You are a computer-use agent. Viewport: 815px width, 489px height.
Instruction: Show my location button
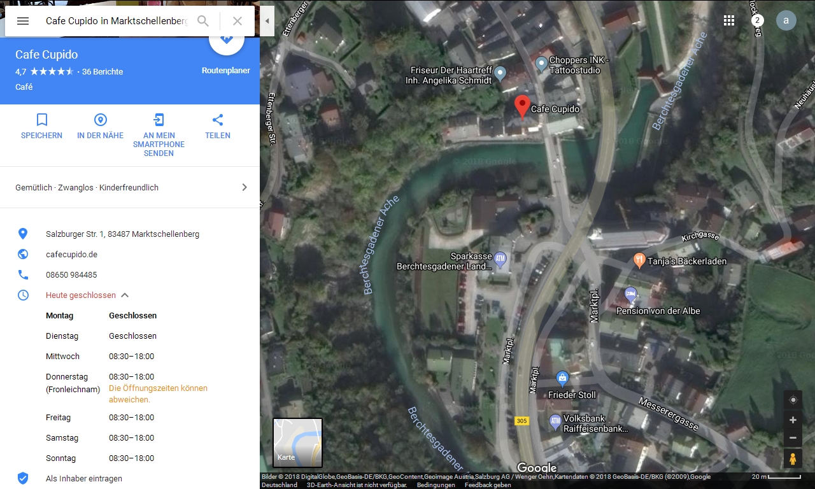[x=793, y=400]
